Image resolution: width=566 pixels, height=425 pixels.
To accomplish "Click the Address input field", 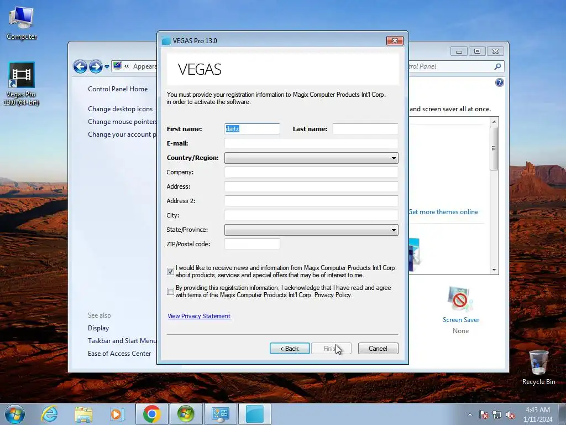I will [x=311, y=186].
